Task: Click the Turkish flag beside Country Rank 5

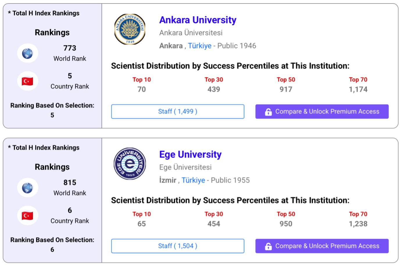Action: [x=28, y=81]
